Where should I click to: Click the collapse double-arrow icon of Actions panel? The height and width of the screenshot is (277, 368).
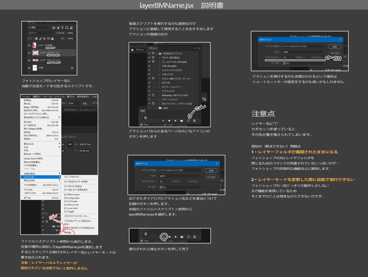[x=194, y=48]
